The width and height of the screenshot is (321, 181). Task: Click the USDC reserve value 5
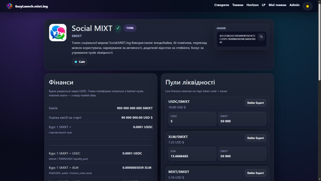click(x=172, y=121)
